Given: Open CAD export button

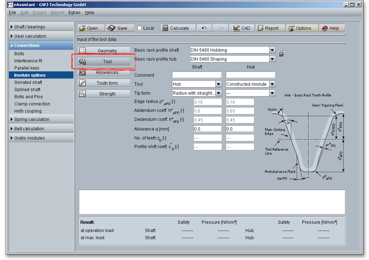Looking at the screenshot, I should click(241, 28).
